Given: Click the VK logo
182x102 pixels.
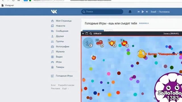Looking at the screenshot, I should tap(54, 12).
